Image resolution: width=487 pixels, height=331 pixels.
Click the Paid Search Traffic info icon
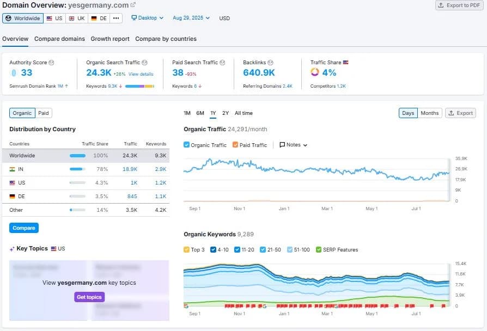222,63
